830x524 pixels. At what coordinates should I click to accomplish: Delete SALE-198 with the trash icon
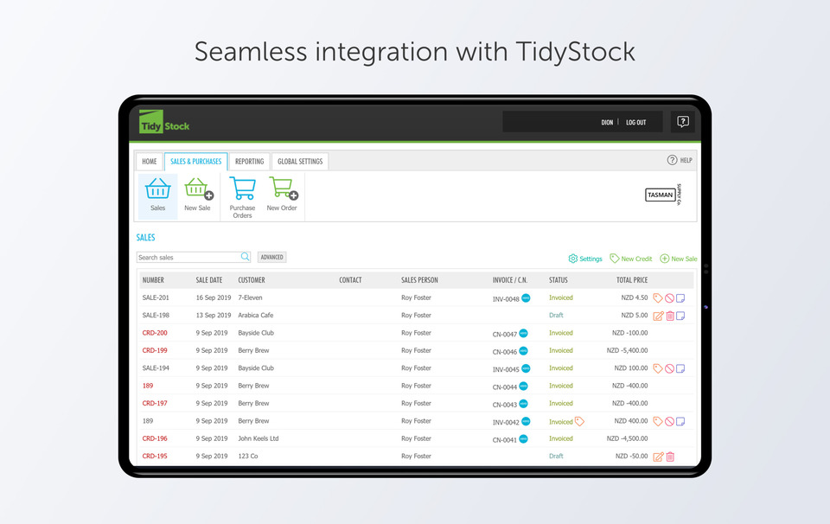tap(670, 316)
